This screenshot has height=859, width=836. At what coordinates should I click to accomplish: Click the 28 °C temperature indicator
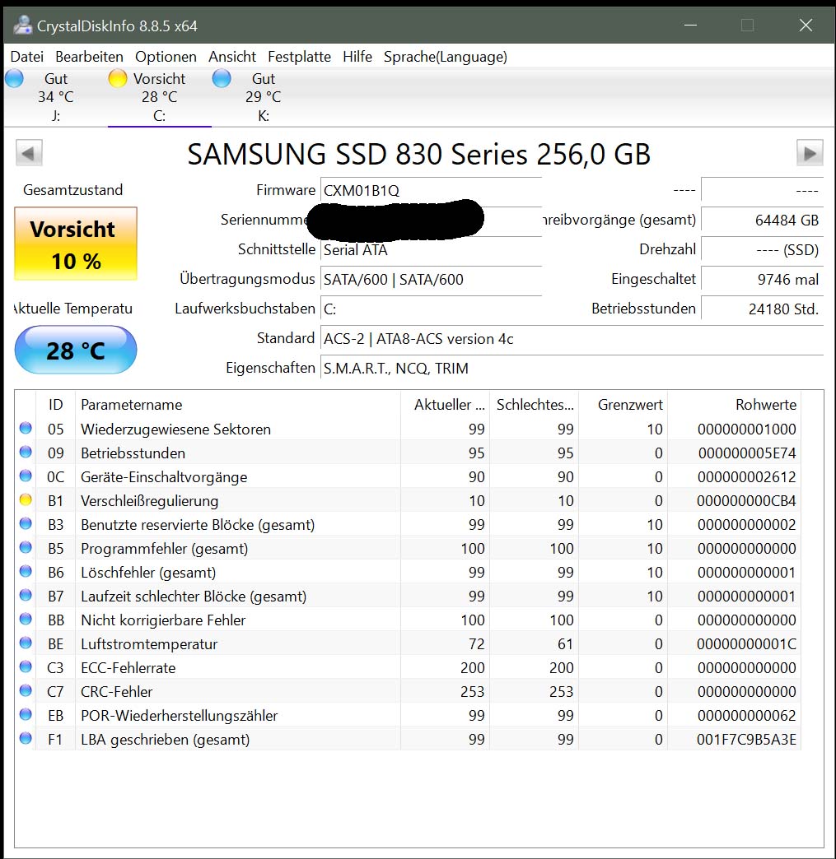[75, 350]
